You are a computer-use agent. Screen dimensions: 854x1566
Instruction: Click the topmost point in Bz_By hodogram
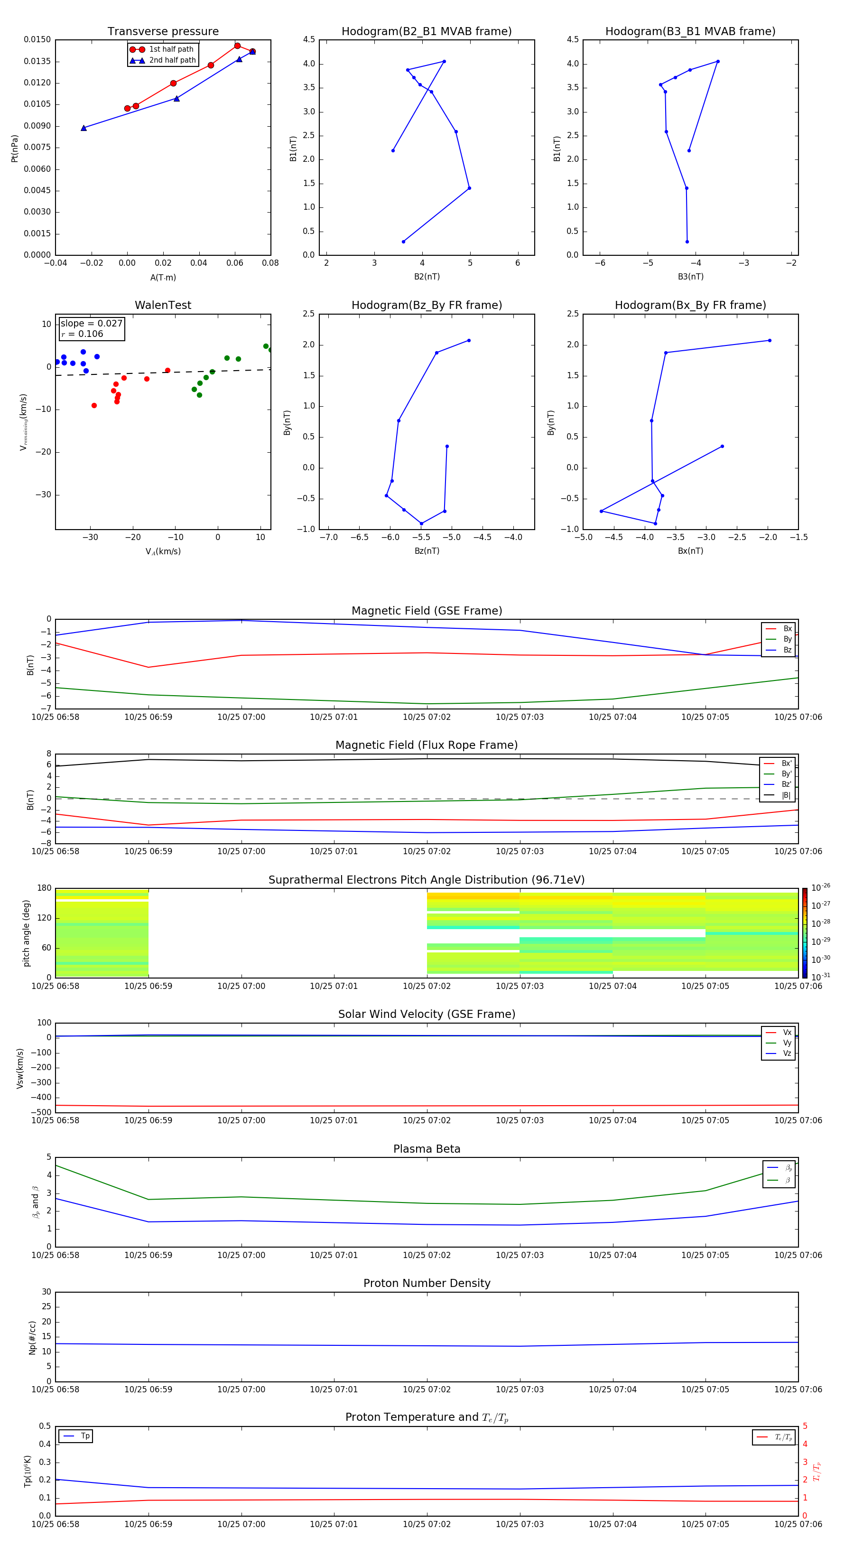coord(469,340)
